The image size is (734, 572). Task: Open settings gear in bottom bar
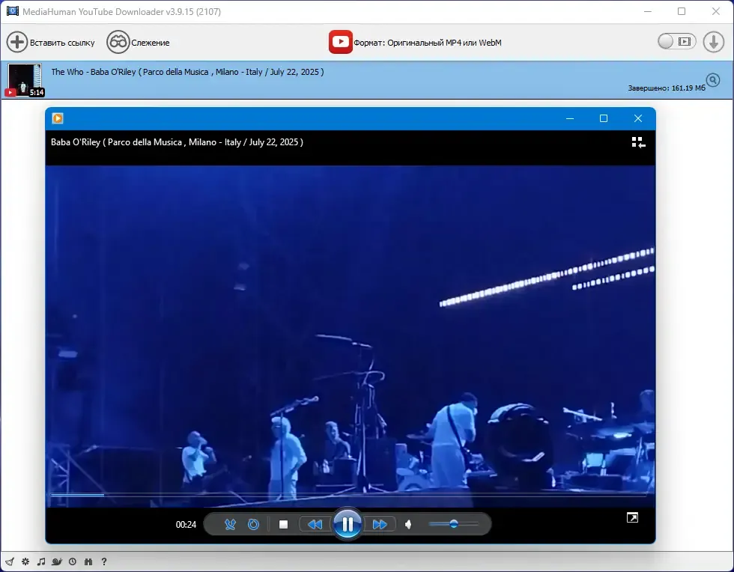25,562
